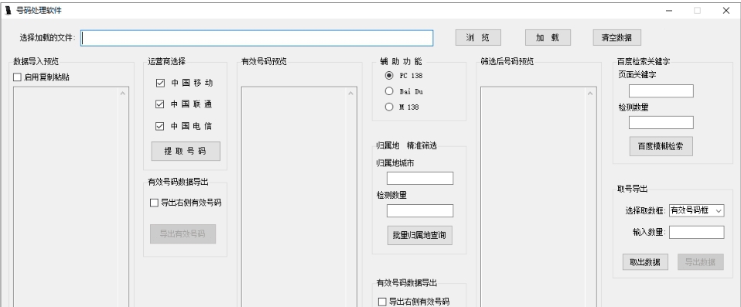Click the 页面关键字 input field
741x307 pixels.
tap(661, 90)
